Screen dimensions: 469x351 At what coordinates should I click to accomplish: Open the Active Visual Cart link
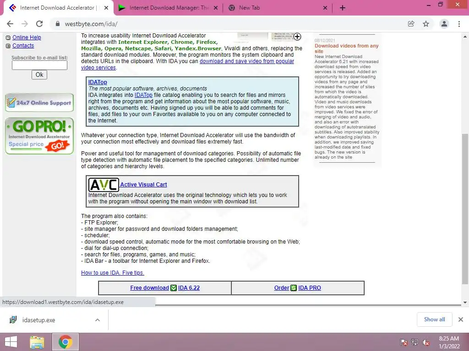(x=143, y=185)
